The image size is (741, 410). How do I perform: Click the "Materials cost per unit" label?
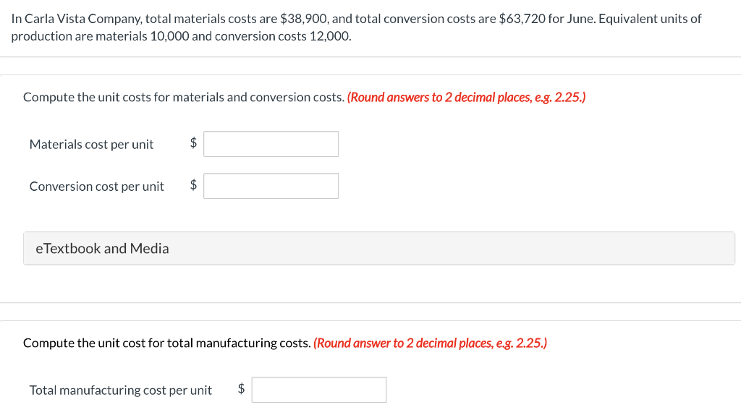(x=91, y=145)
